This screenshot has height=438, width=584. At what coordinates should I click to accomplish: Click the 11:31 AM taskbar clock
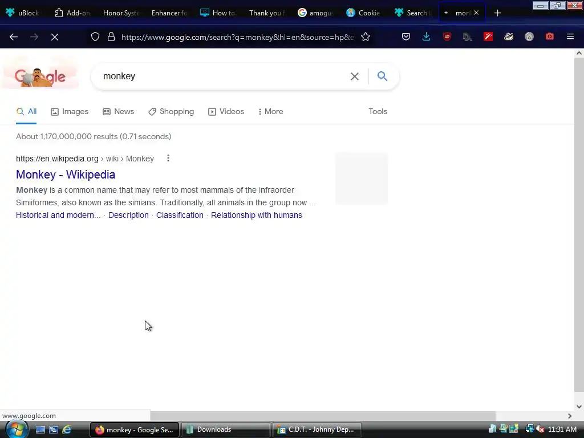(x=562, y=429)
